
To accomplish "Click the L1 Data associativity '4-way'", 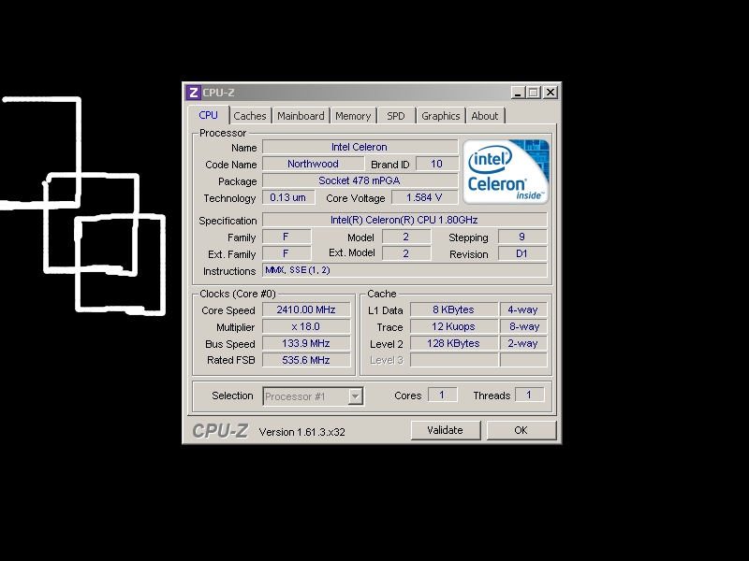I will [x=523, y=309].
